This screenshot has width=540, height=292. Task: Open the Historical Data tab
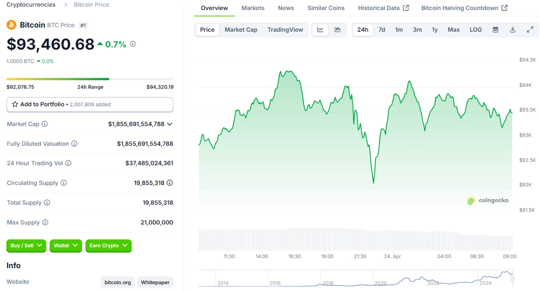384,8
